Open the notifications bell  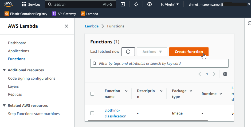pyautogui.click(x=136, y=4)
